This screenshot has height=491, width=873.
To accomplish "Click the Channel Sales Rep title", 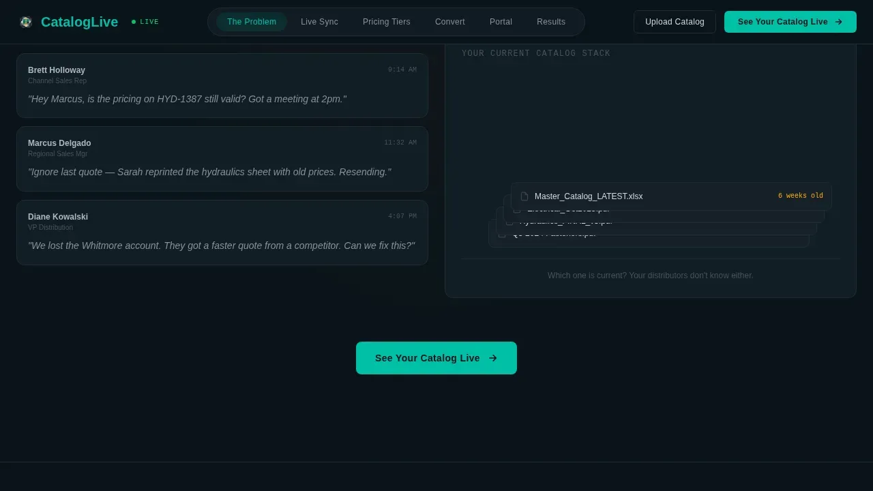I will pyautogui.click(x=57, y=81).
